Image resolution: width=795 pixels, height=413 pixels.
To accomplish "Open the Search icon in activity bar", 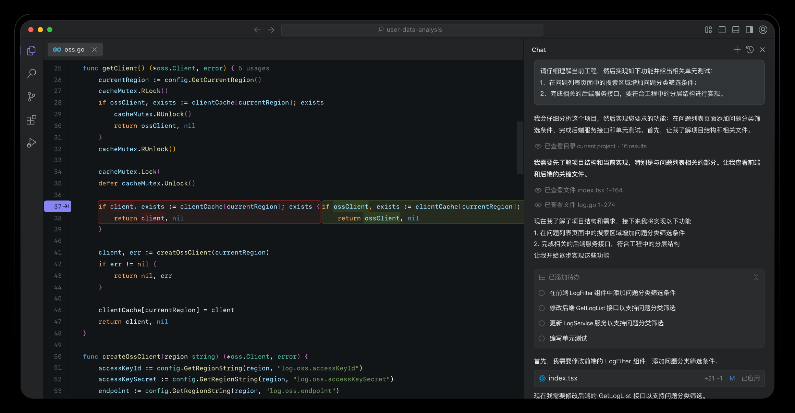I will [31, 73].
